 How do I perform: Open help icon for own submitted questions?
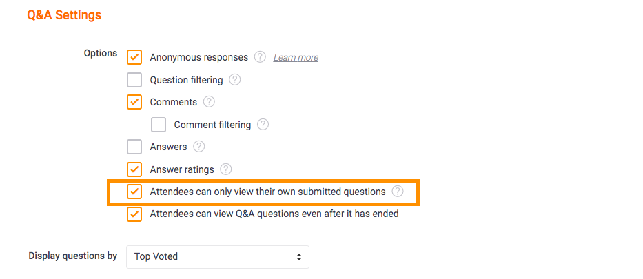pyautogui.click(x=398, y=192)
